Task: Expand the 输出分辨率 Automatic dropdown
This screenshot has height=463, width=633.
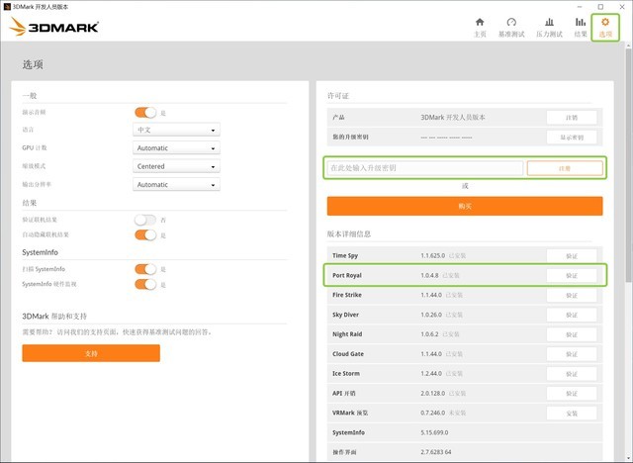Action: point(176,184)
